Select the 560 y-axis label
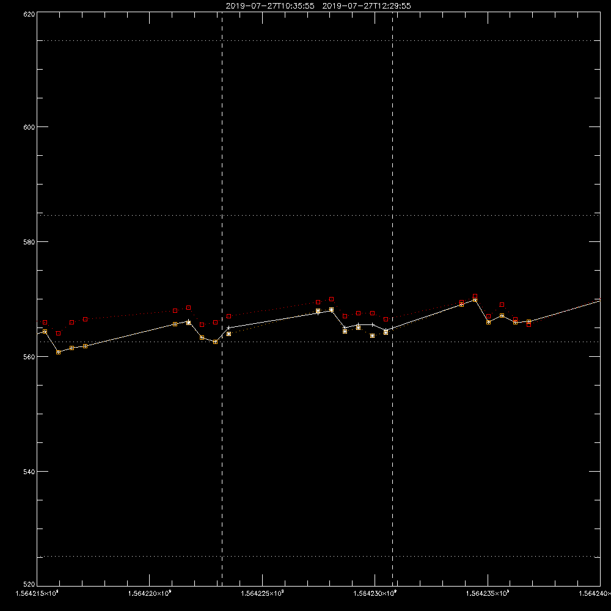 click(29, 357)
